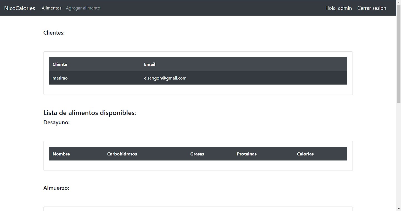Open the NicoCalories brand link
The height and width of the screenshot is (211, 401).
point(20,8)
